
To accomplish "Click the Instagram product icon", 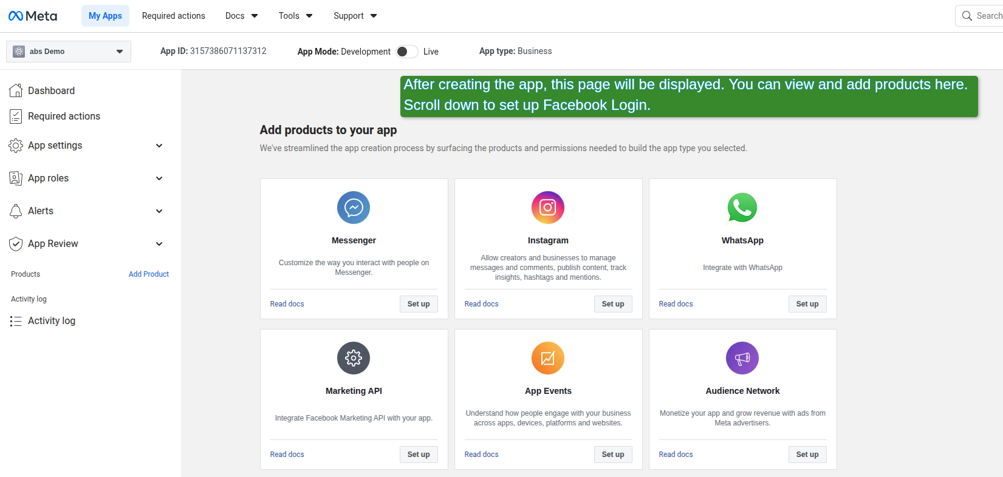I will pos(548,208).
